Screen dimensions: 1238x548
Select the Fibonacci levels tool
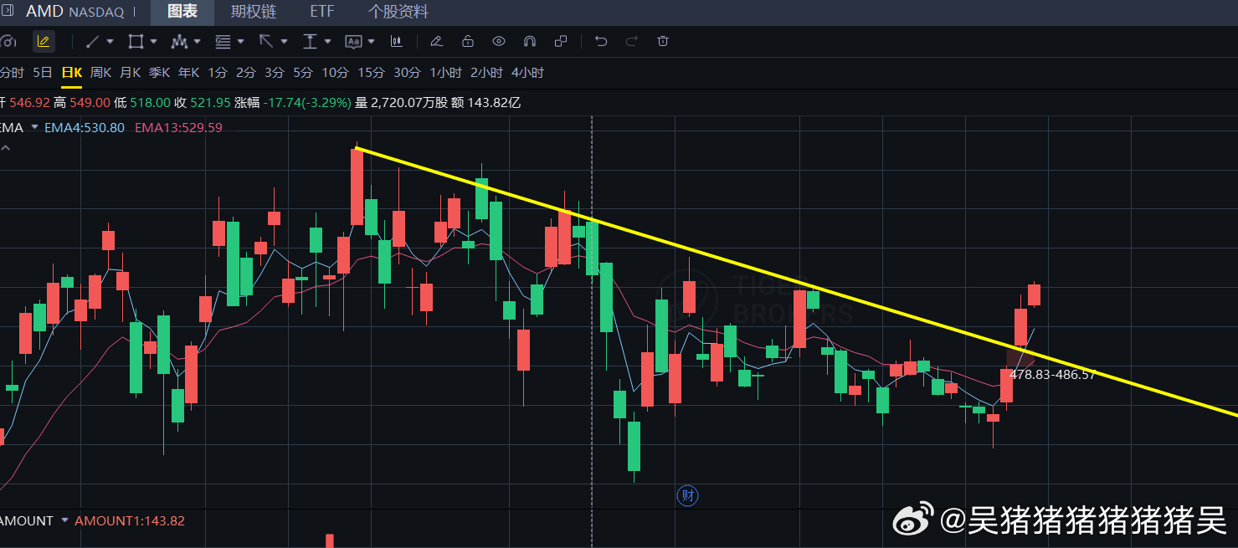pyautogui.click(x=223, y=41)
